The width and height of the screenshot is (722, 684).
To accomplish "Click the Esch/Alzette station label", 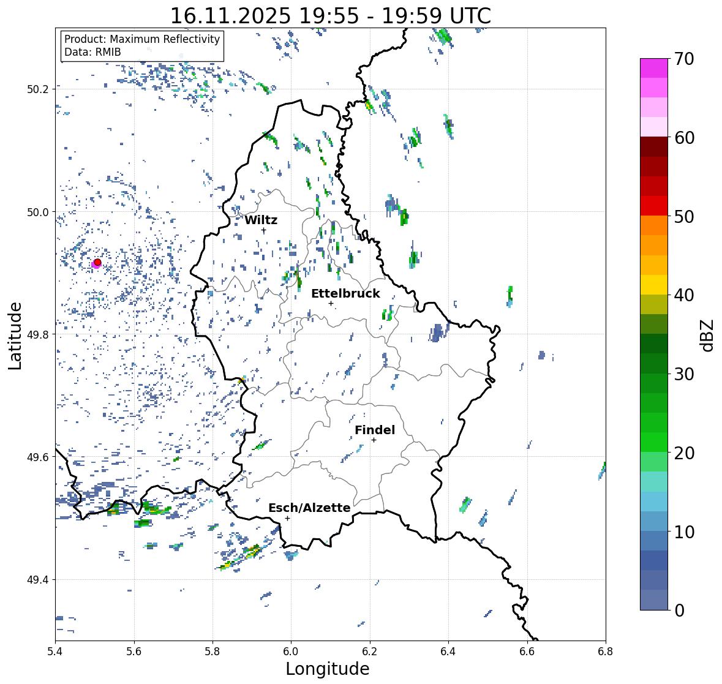I will click(309, 508).
